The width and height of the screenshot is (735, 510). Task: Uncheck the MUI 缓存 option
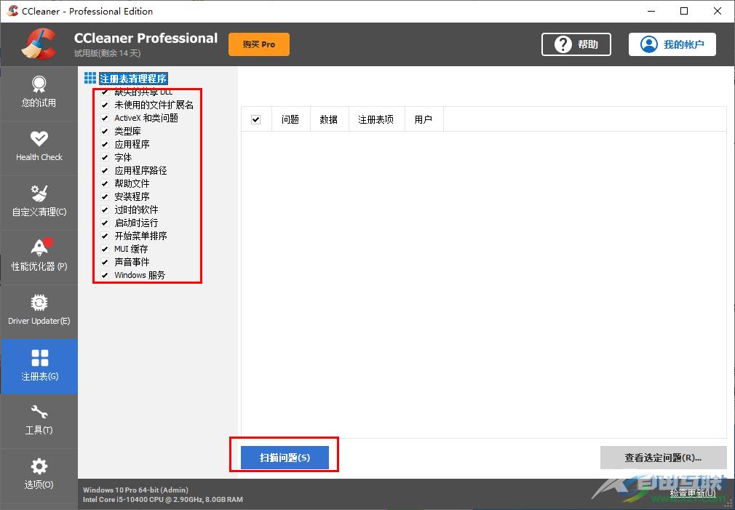(x=104, y=249)
